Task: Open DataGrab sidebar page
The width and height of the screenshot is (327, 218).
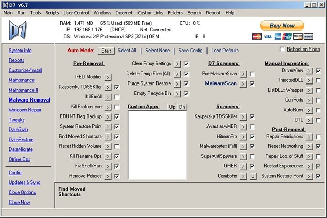Action: tap(18, 130)
